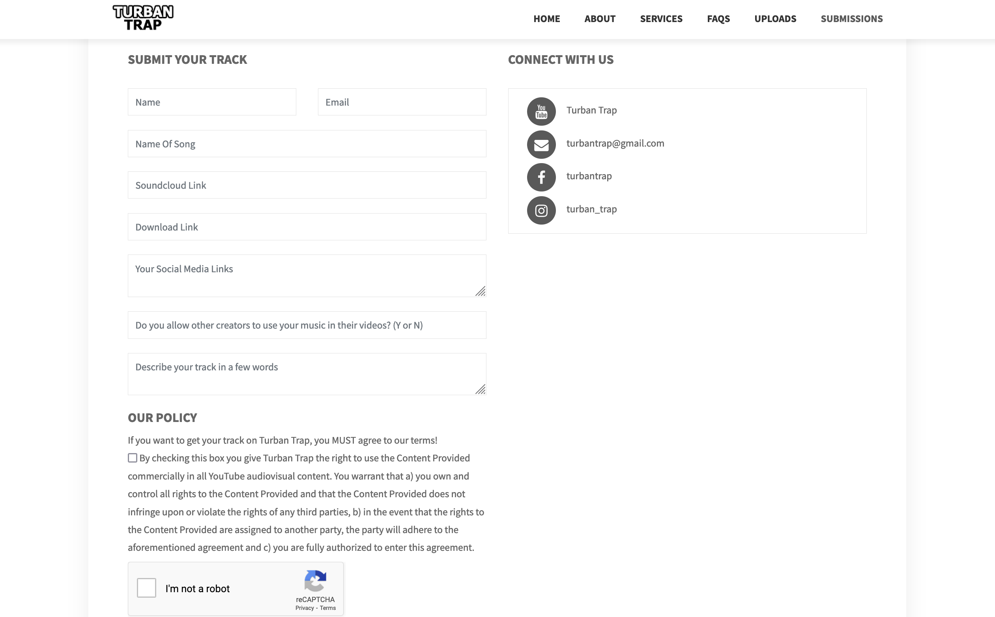Screen dimensions: 995x617
Task: Go to the Home menu item
Action: pos(546,19)
